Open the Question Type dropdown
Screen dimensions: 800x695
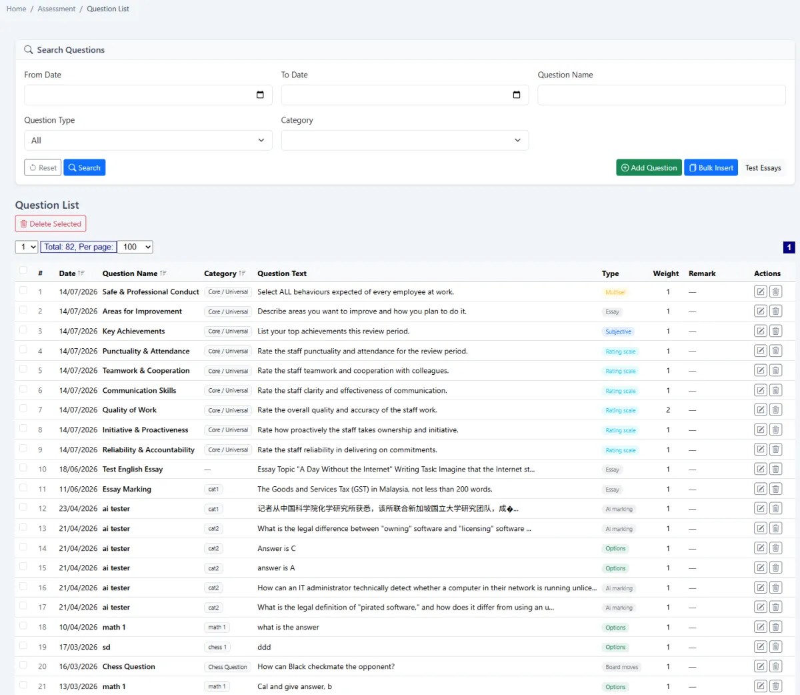pos(148,140)
